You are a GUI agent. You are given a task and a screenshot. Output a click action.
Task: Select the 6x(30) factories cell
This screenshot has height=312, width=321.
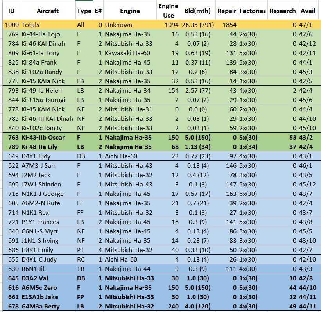tap(253, 194)
